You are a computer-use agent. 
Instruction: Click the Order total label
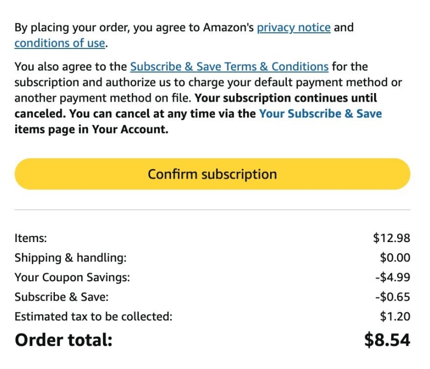tap(64, 340)
